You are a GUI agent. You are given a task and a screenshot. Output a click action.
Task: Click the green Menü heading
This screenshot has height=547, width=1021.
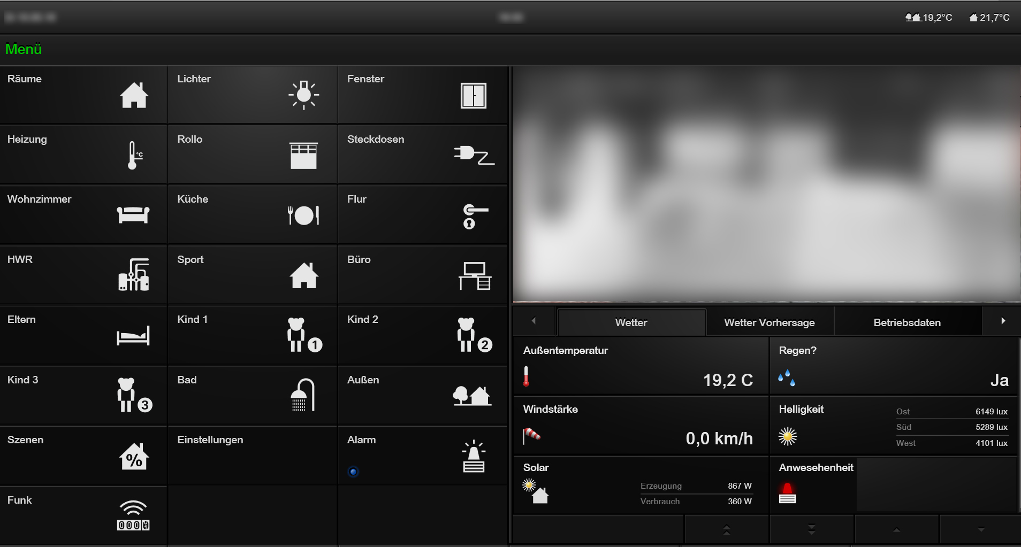tap(24, 49)
